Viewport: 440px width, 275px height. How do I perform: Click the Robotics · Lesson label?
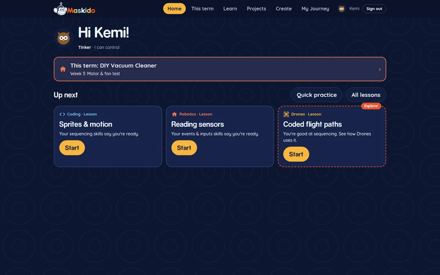tap(196, 114)
